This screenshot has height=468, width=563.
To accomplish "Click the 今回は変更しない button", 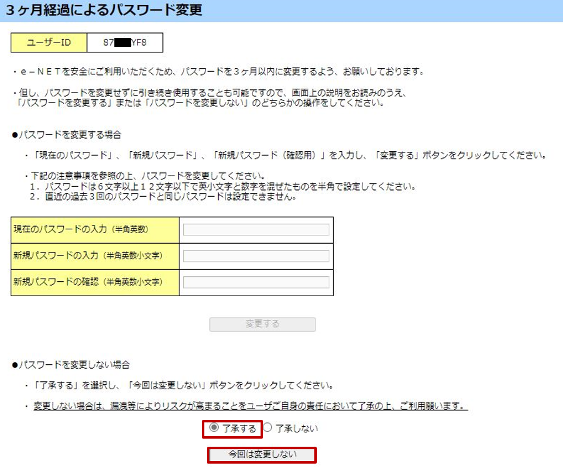I will (x=262, y=455).
